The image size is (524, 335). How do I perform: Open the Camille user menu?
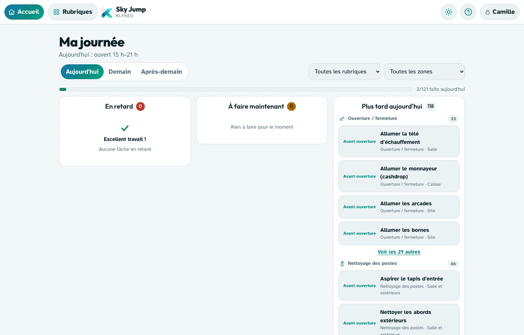(500, 12)
